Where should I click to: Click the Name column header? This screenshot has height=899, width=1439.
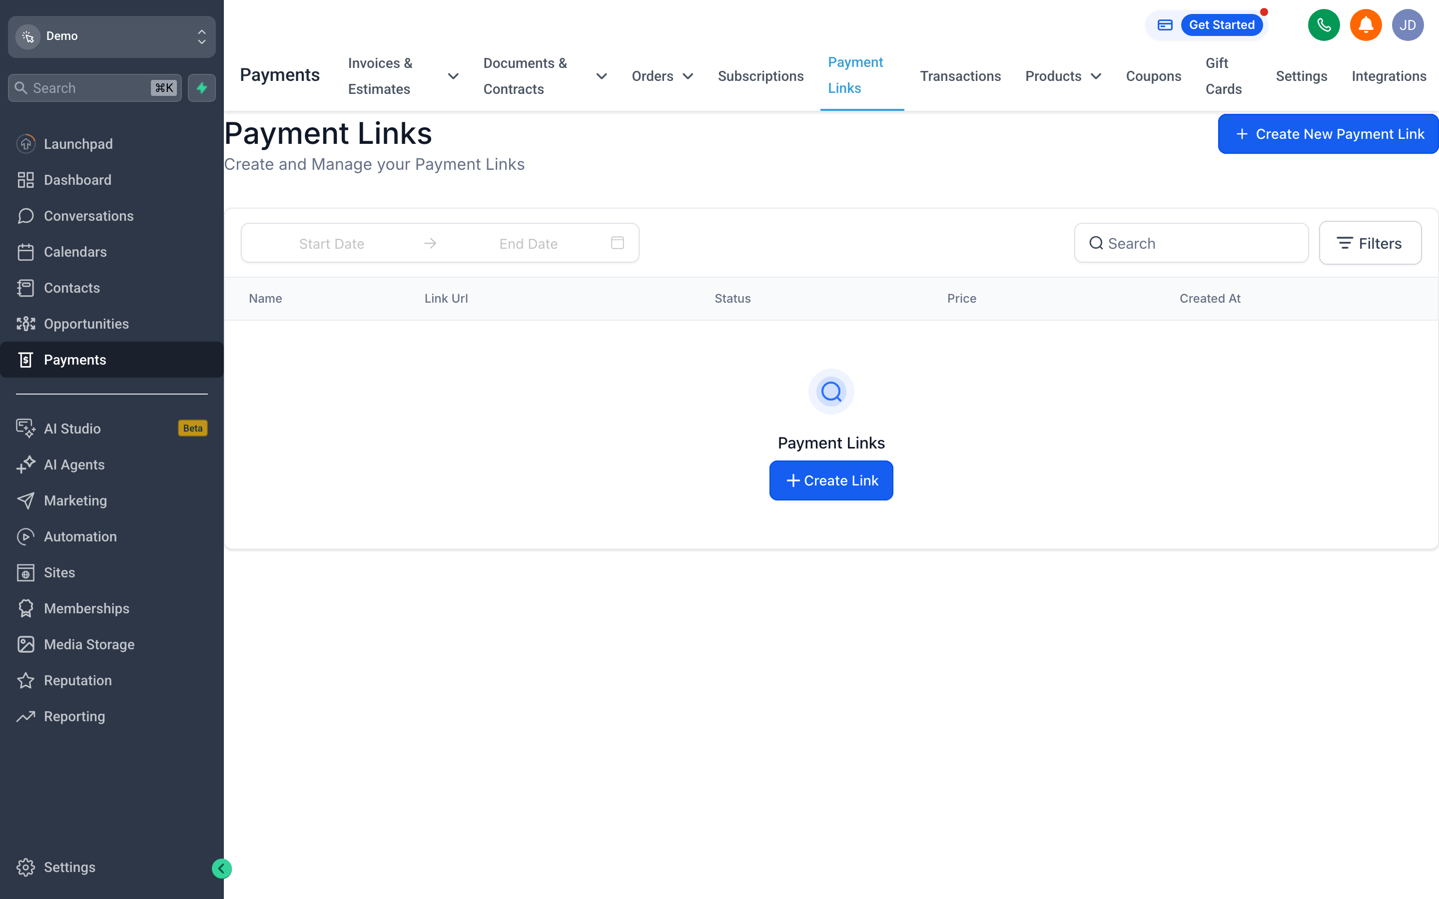(x=265, y=299)
